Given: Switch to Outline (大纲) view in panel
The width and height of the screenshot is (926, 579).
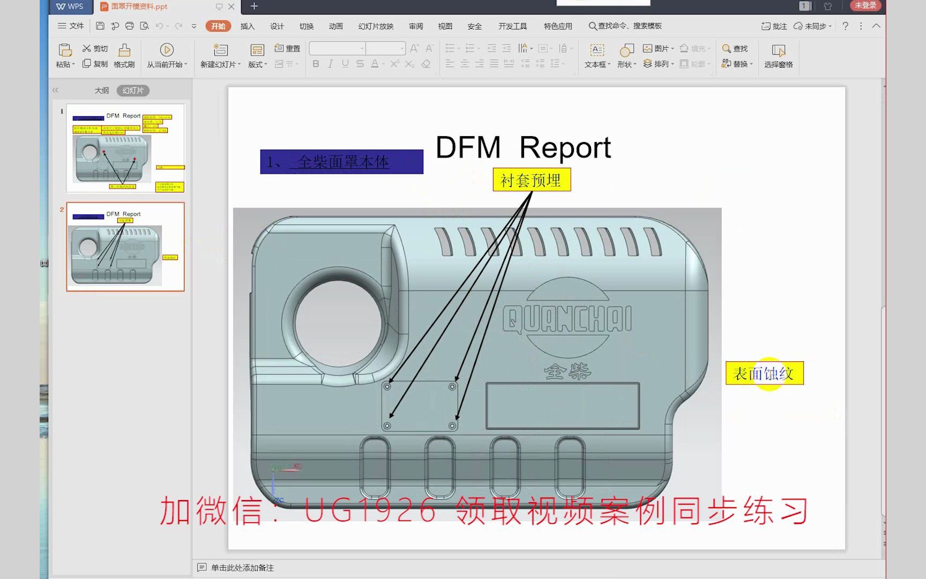Looking at the screenshot, I should [x=102, y=91].
